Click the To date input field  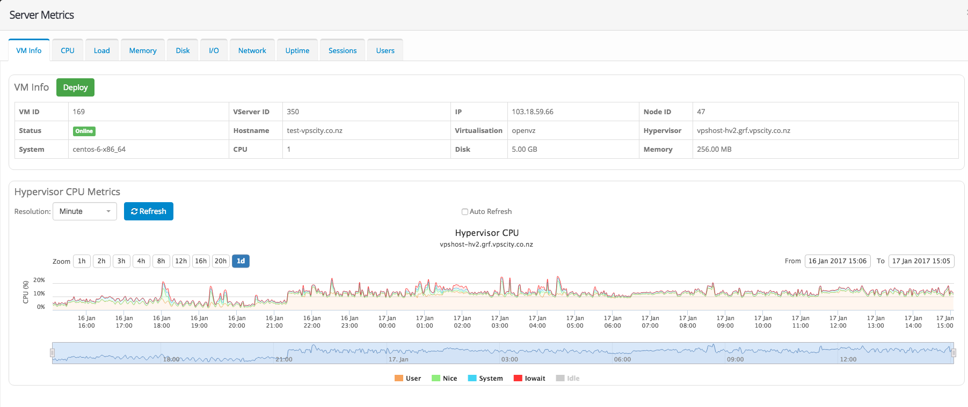pos(921,261)
